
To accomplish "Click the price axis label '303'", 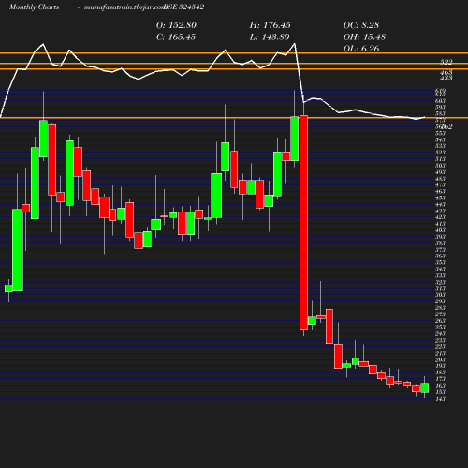I will (x=440, y=295).
